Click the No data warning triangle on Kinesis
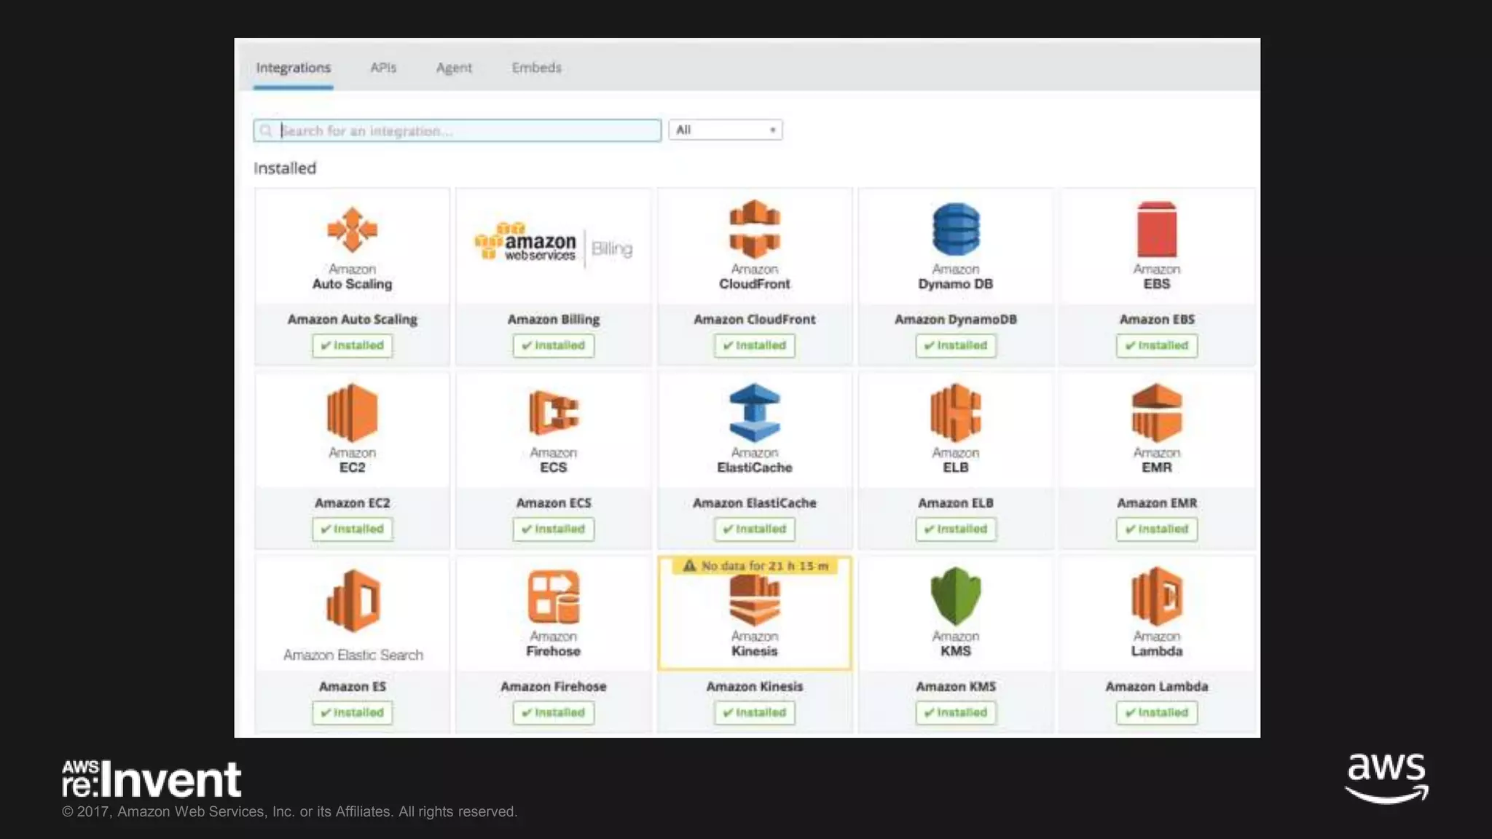The image size is (1492, 839). [x=689, y=566]
